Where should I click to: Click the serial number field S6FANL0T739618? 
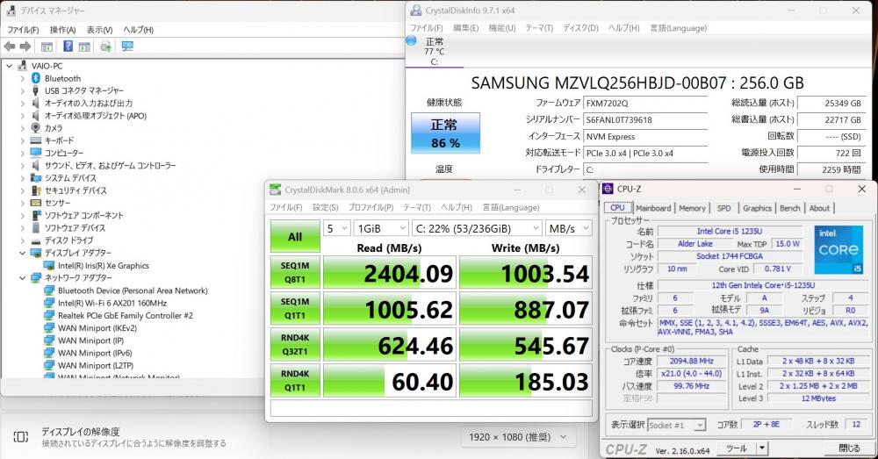click(x=645, y=119)
